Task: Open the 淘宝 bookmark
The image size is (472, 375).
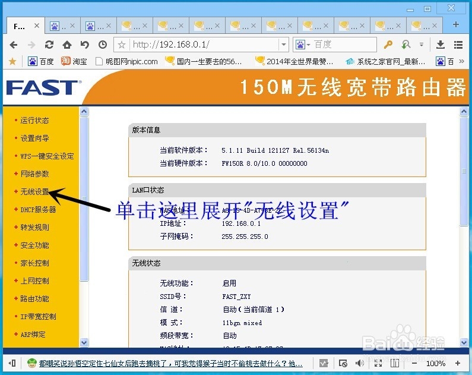Action: pos(74,61)
